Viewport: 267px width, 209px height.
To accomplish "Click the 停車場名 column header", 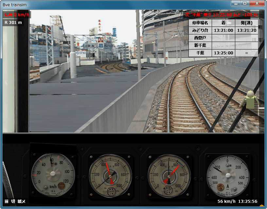I will (x=200, y=23).
